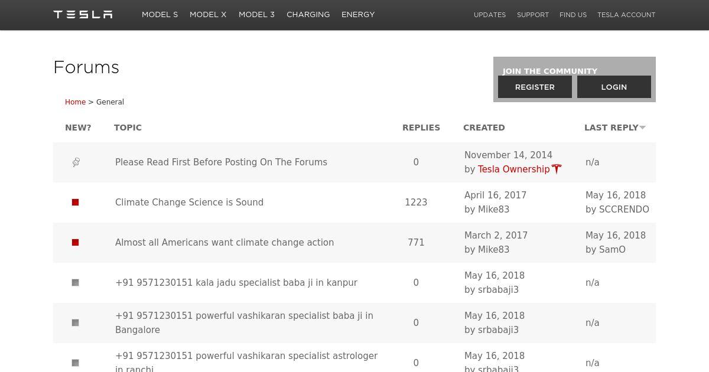
Task: Open Updates link in header
Action: click(490, 15)
